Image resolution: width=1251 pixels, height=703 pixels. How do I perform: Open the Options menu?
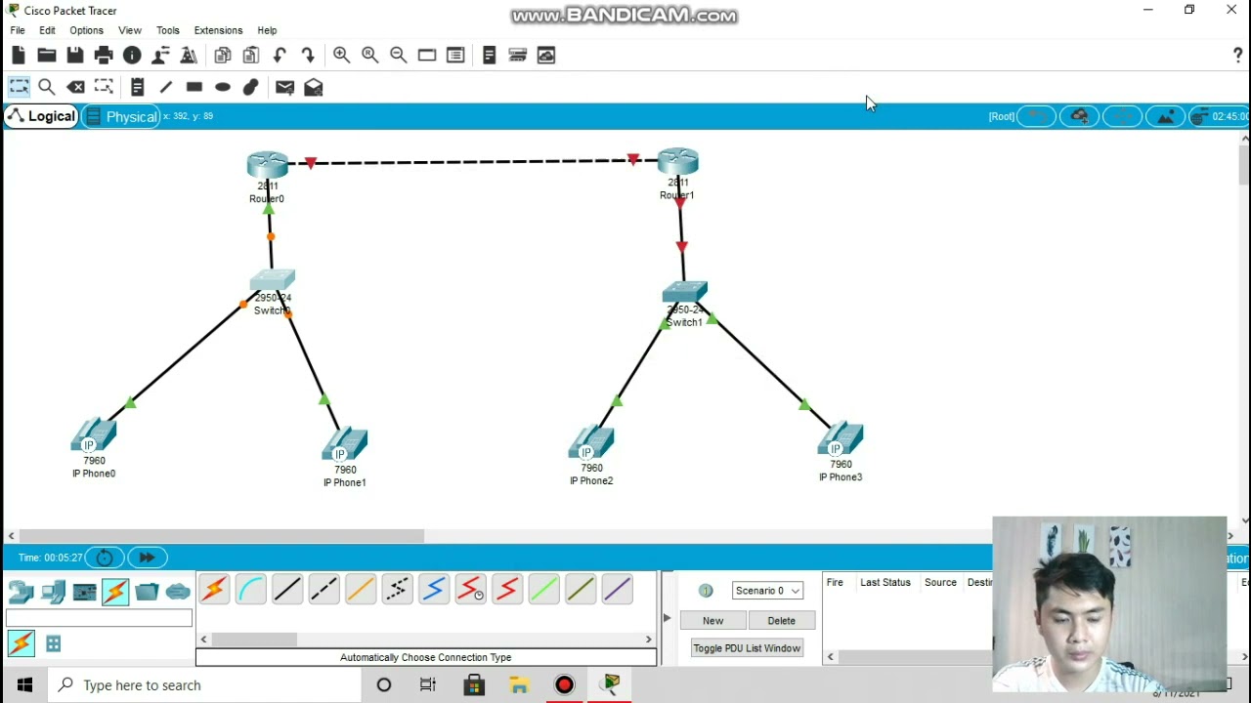click(x=86, y=30)
